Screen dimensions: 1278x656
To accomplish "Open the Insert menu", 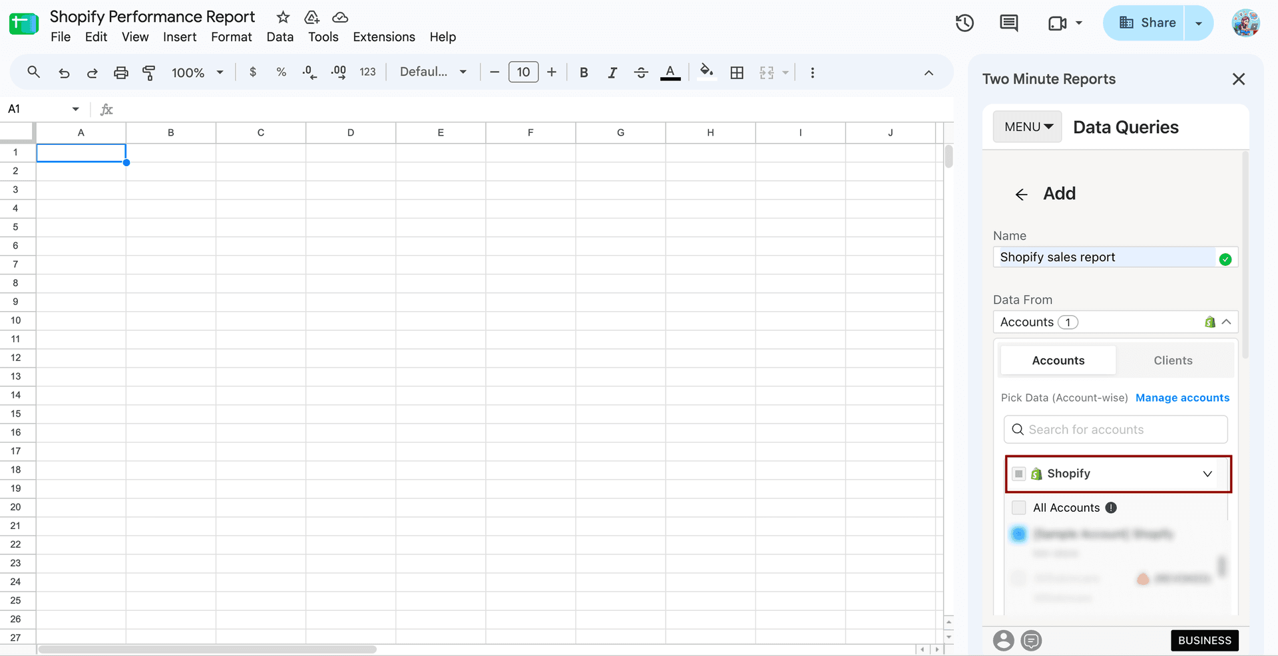I will [x=180, y=37].
